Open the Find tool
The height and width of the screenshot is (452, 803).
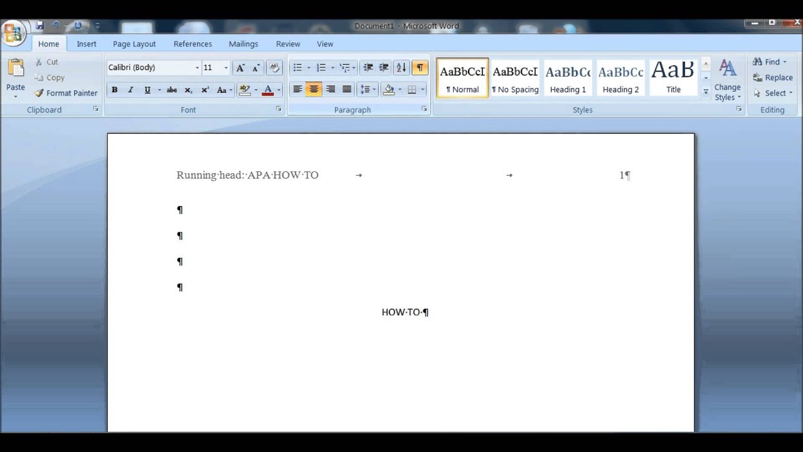click(x=770, y=62)
